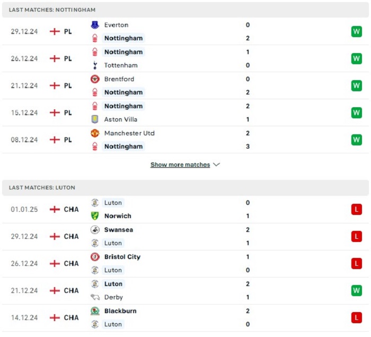
Task: Click the Aston Villa crest icon
Action: tap(95, 119)
